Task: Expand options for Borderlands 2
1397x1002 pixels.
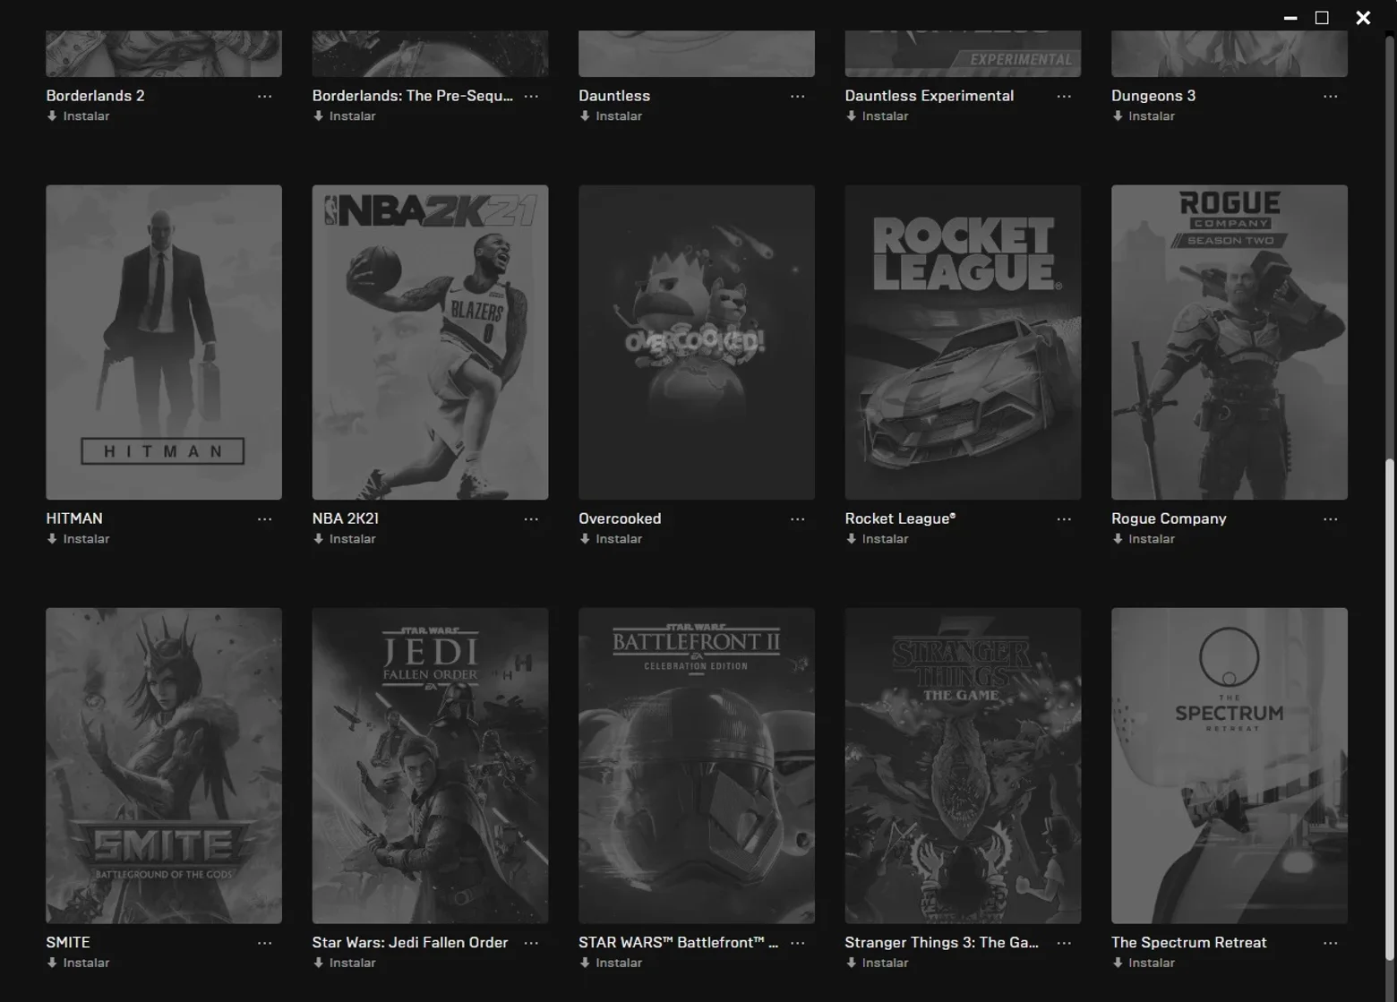Action: click(x=264, y=96)
